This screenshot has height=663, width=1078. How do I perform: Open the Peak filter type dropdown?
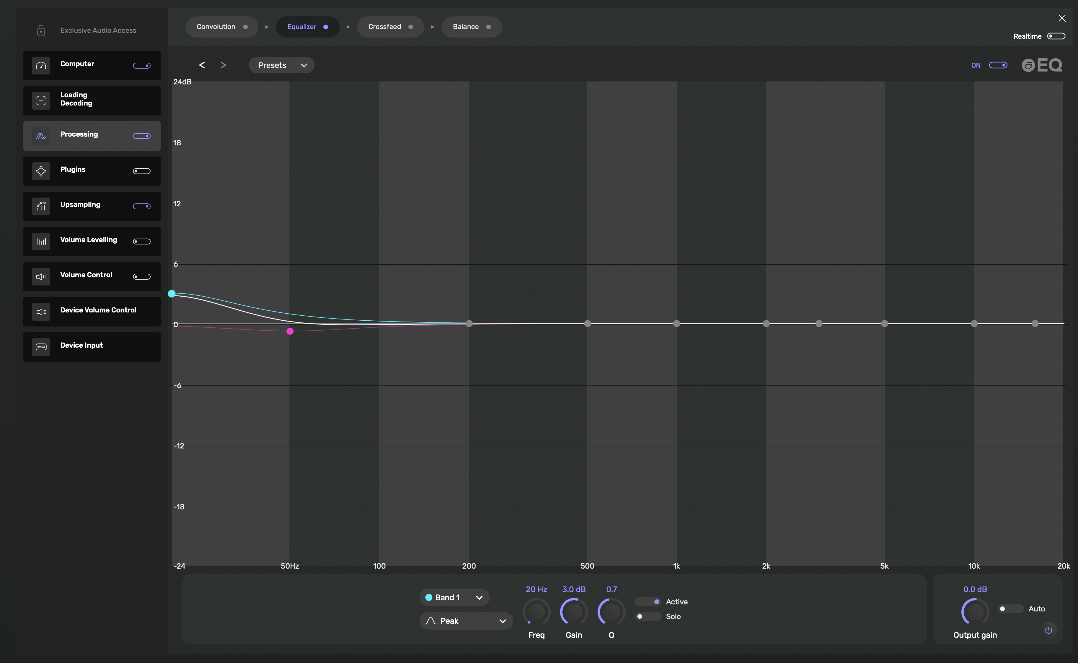tap(466, 621)
